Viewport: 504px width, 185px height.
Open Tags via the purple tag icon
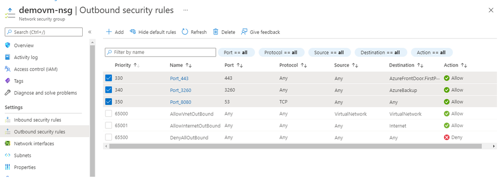8,81
